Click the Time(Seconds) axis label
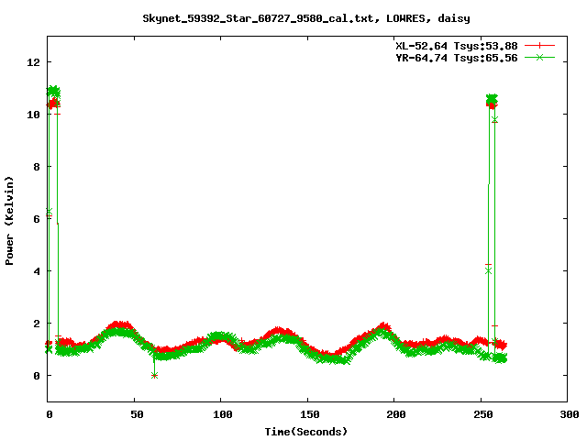 point(305,432)
